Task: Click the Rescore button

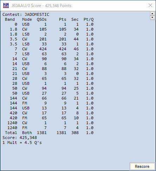Action: coord(142,166)
